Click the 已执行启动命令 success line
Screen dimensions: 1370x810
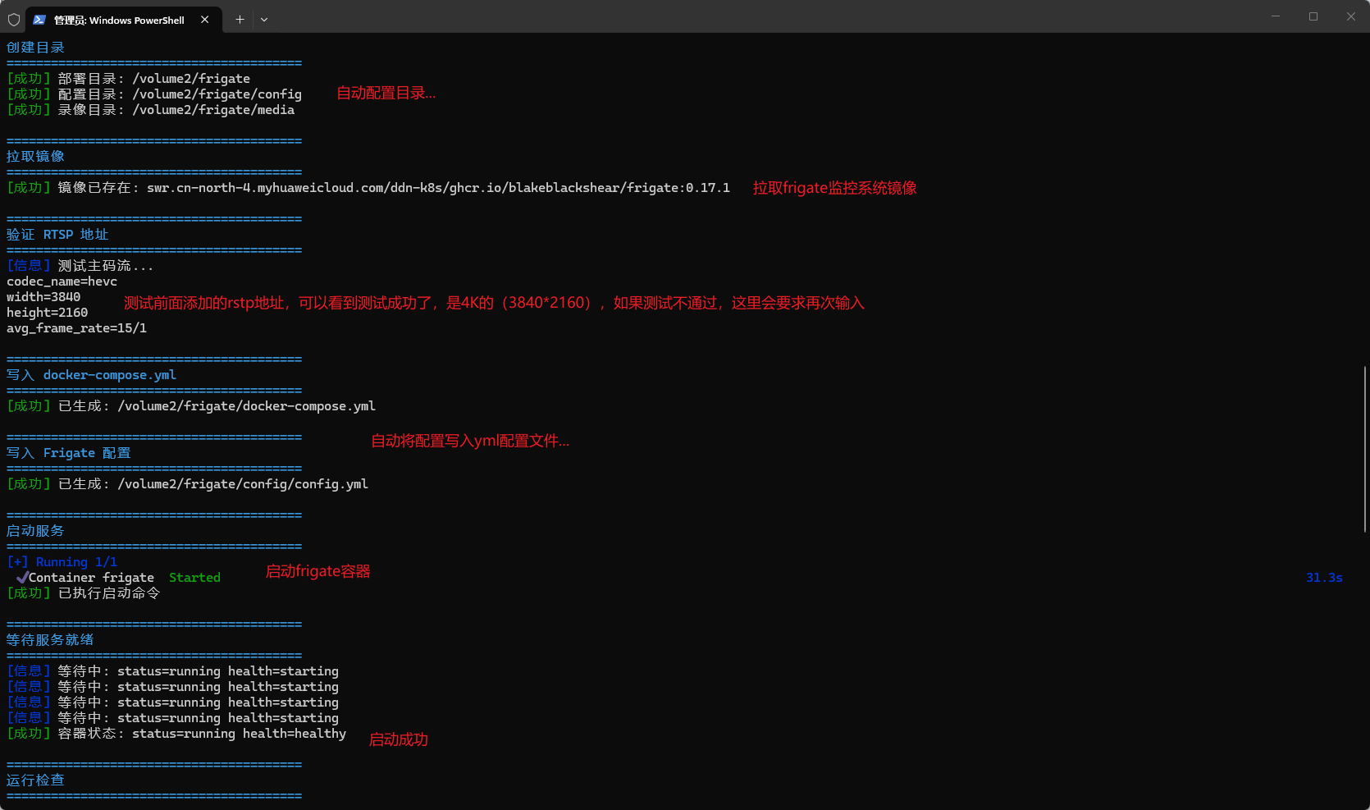[x=84, y=593]
